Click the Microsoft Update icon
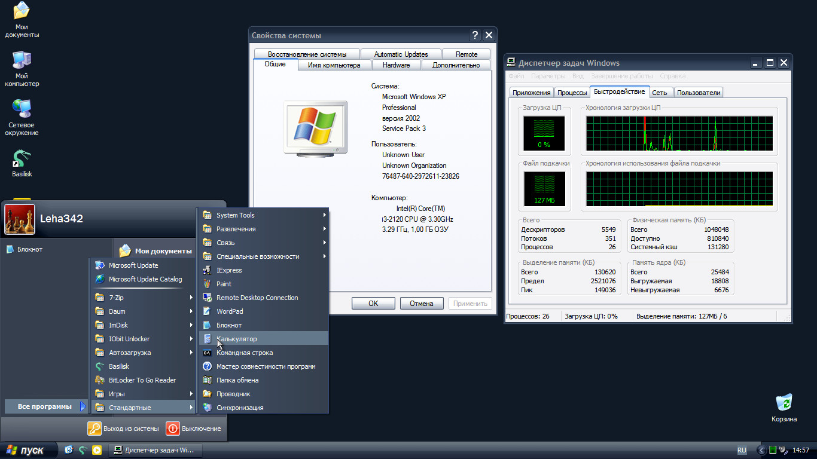817x459 pixels. click(x=100, y=265)
